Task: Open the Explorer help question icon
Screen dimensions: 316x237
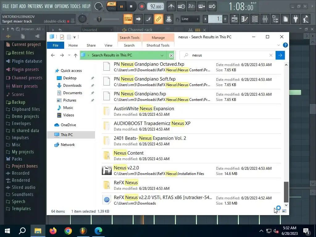Action: tap(285, 45)
